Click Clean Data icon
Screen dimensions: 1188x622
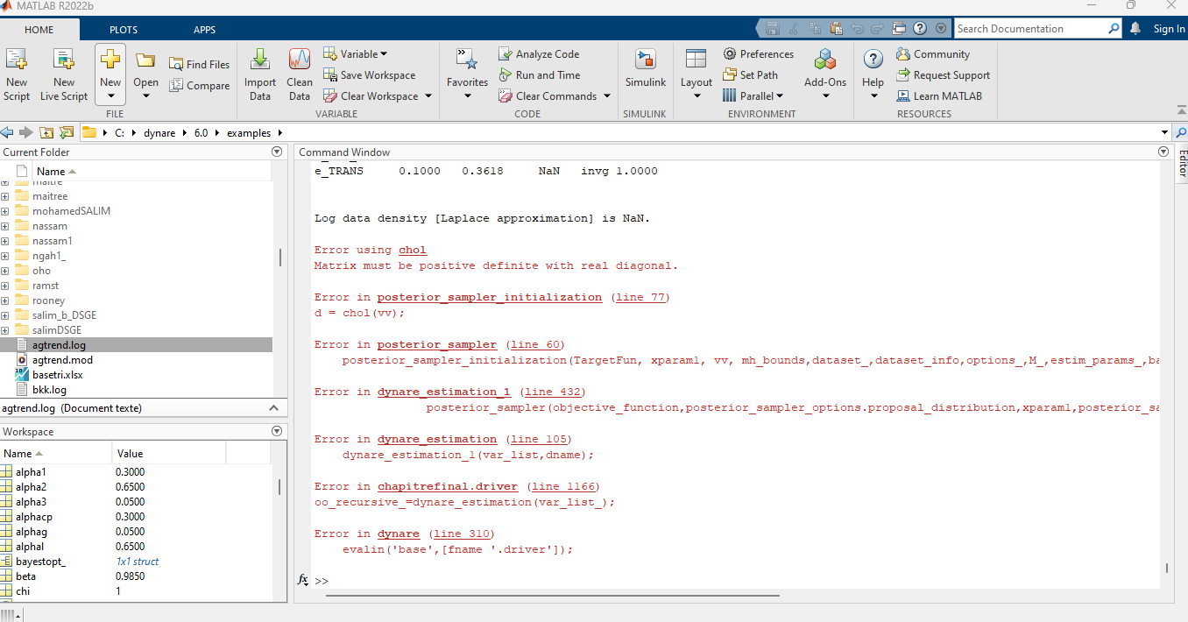pos(300,75)
